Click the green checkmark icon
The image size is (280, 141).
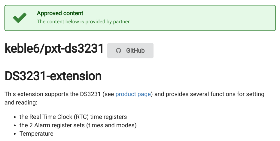coord(20,18)
